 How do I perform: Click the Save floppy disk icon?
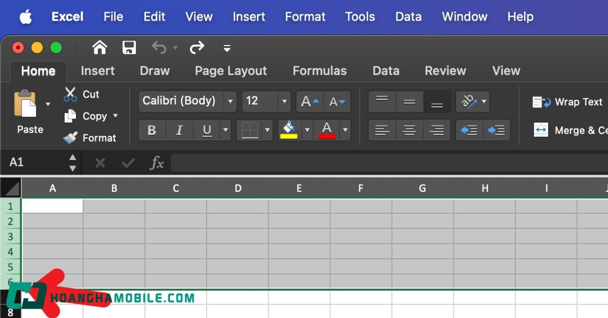pyautogui.click(x=129, y=48)
